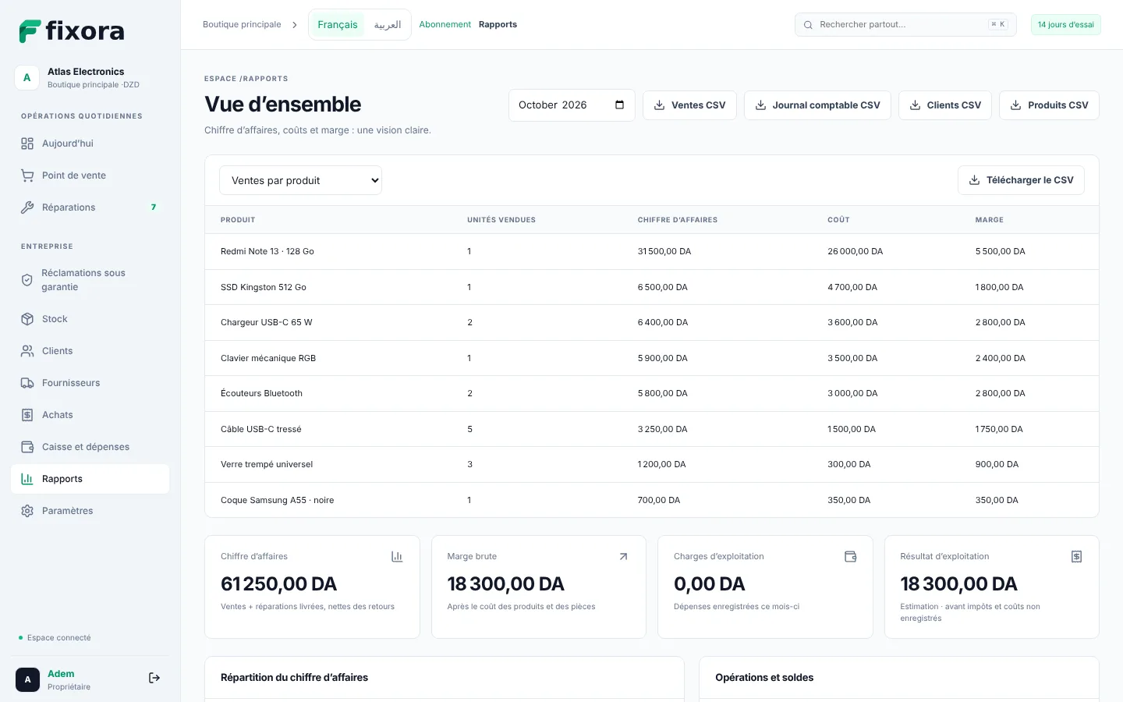Screen dimensions: 1123x702
Task: Click the Chiffre d'affaires column header
Action: pos(678,220)
